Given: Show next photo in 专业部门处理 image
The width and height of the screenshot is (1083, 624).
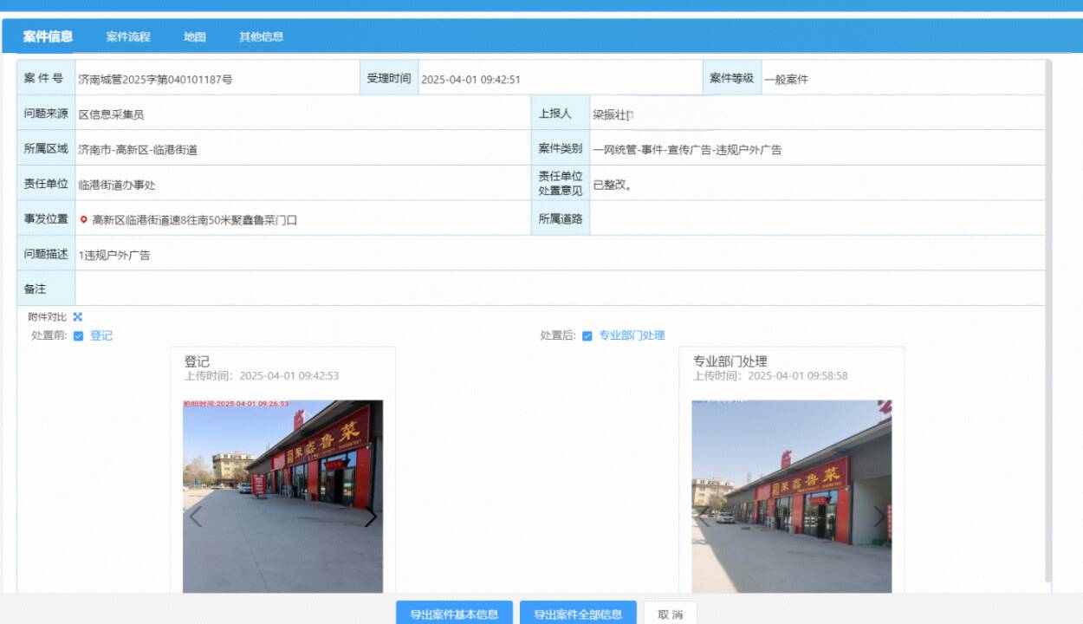Looking at the screenshot, I should pos(879,517).
